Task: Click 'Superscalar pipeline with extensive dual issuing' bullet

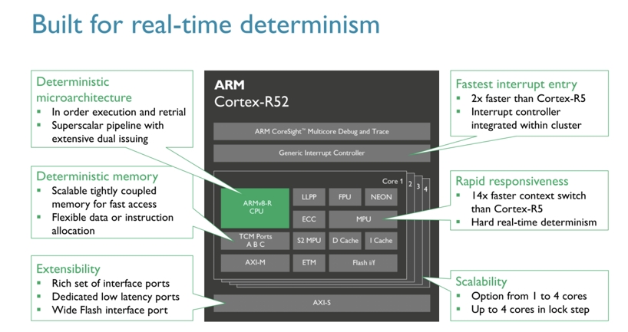Action: pos(107,132)
